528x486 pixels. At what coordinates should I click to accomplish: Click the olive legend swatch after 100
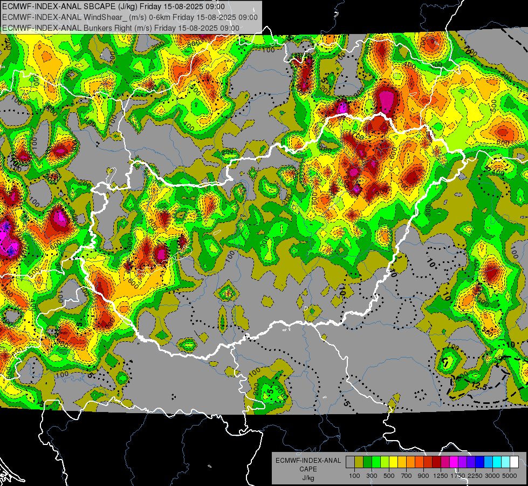(x=359, y=462)
